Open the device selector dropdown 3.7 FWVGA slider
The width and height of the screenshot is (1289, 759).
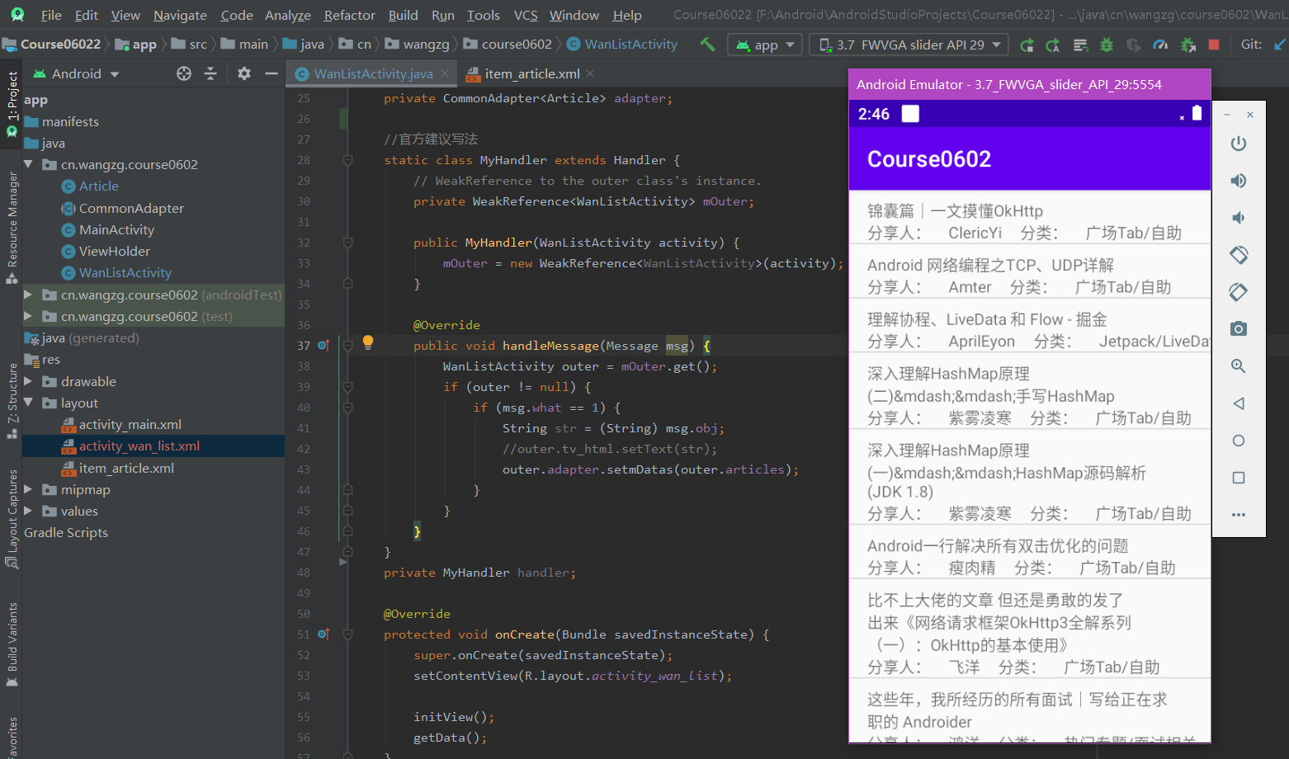(x=908, y=44)
